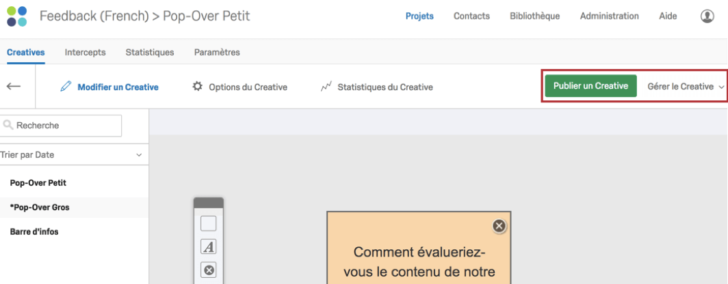Select the close-button tool in palette

208,270
